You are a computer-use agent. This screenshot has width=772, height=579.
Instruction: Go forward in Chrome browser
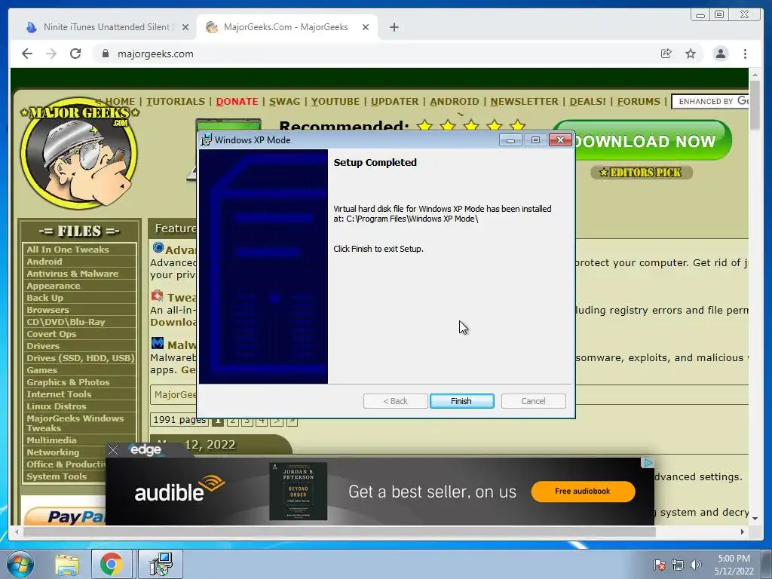[51, 54]
